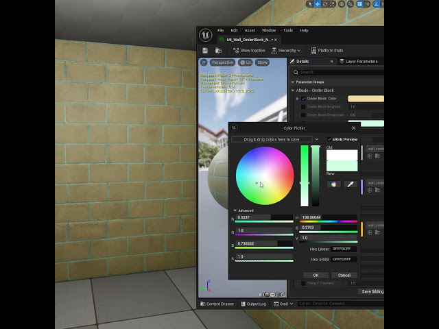Open the viewport hamburger options menu
Image resolution: width=439 pixels, height=329 pixels.
pos(204,62)
